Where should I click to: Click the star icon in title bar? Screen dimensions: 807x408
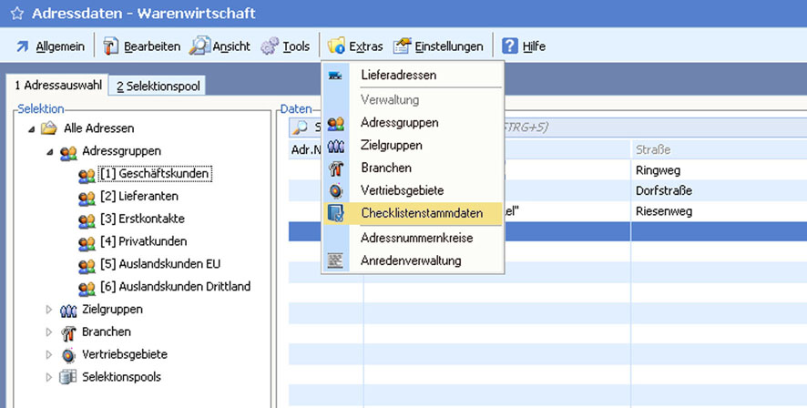[15, 14]
